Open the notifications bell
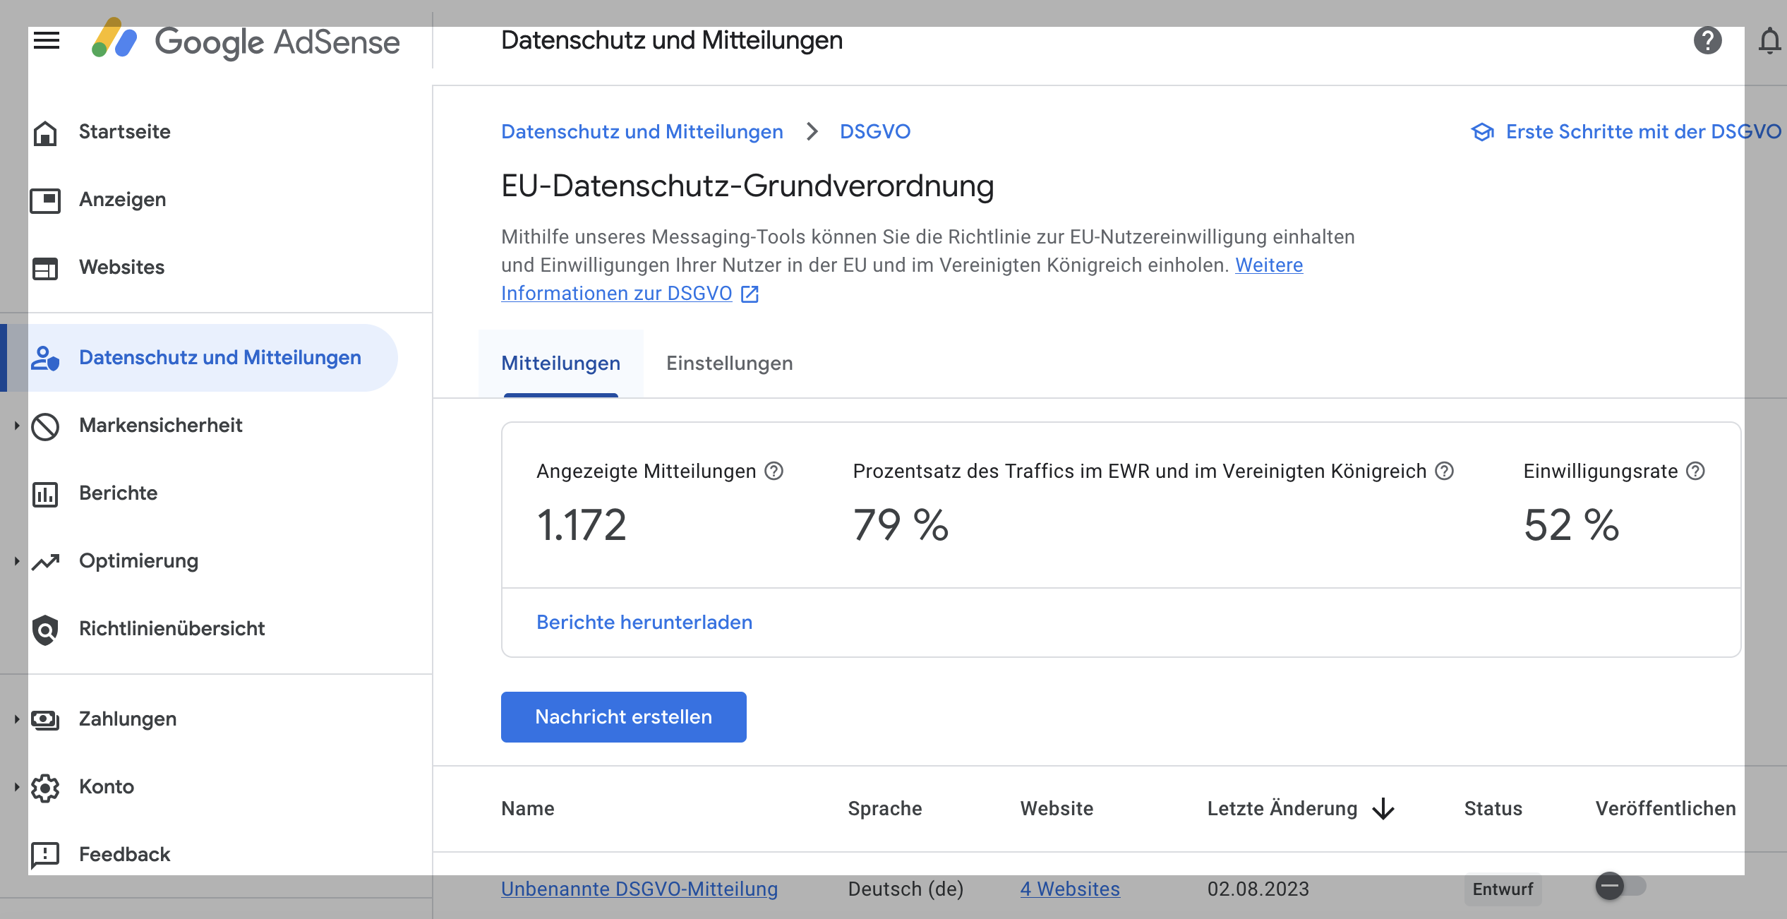This screenshot has width=1787, height=919. 1769,40
